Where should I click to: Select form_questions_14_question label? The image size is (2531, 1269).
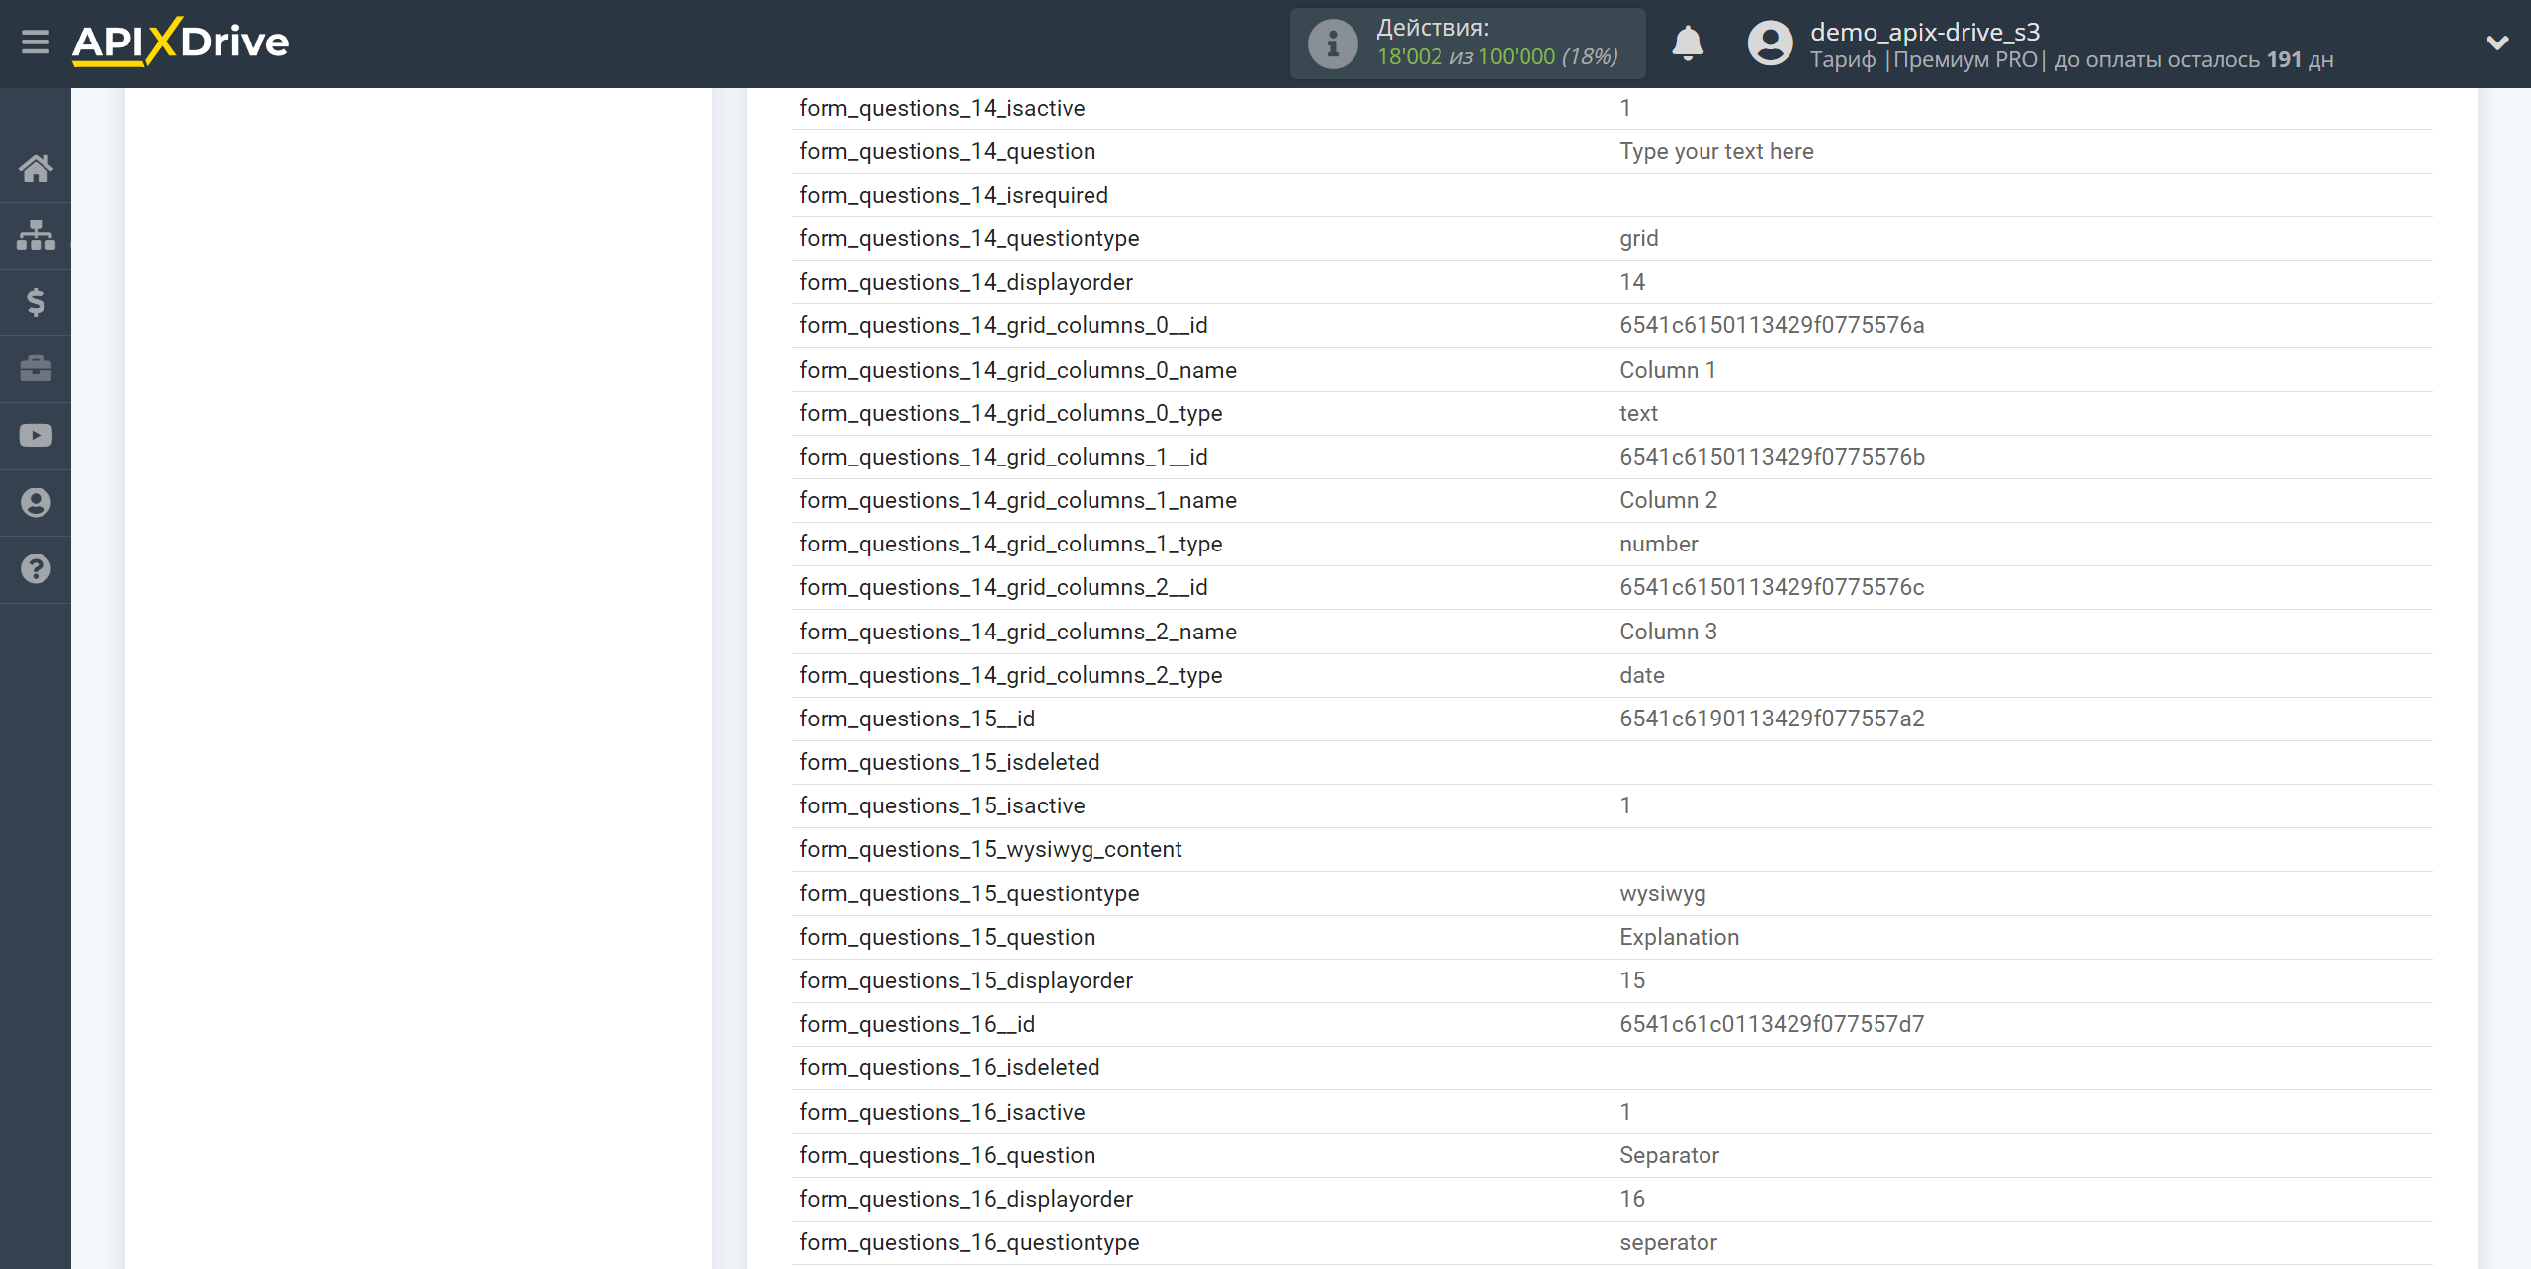947,151
